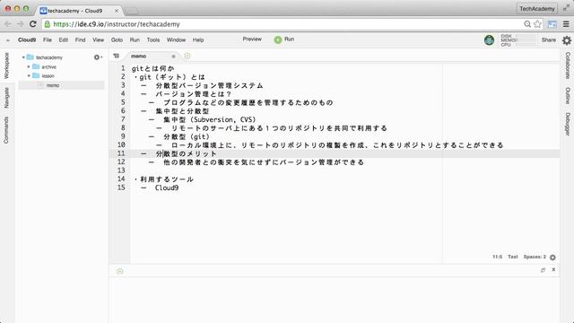
Task: Close the memo editor tab
Action: point(173,57)
